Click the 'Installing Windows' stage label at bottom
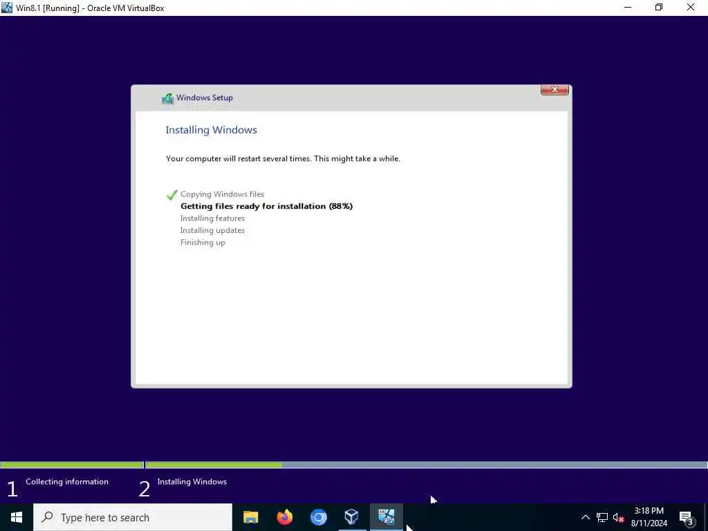Image resolution: width=708 pixels, height=531 pixels. coord(192,482)
